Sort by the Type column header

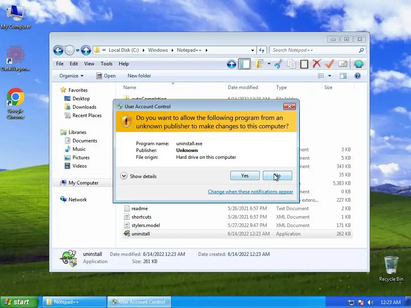tap(297, 87)
